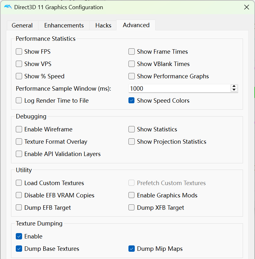Enable the Show Frame Times checkbox
This screenshot has height=259, width=255.
(132, 51)
